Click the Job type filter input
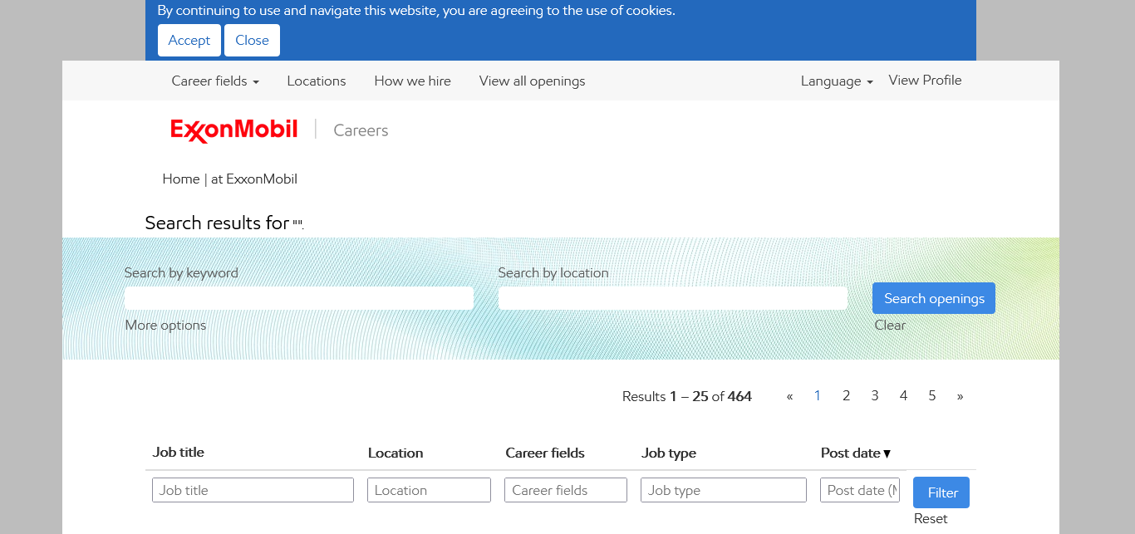The image size is (1135, 534). point(723,490)
